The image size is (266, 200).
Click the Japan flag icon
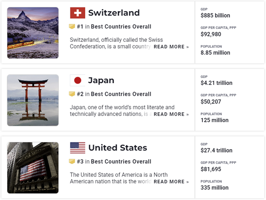(x=78, y=80)
